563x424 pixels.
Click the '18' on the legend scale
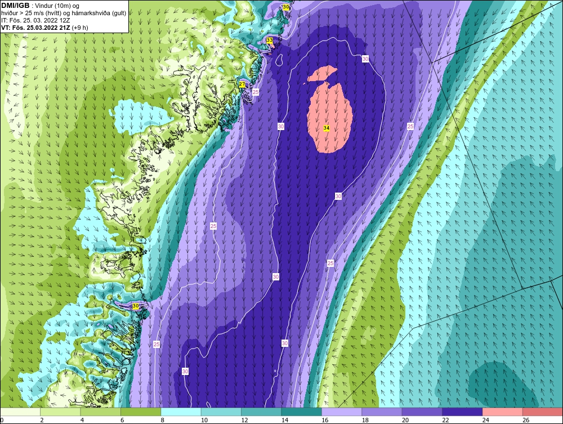click(x=365, y=420)
